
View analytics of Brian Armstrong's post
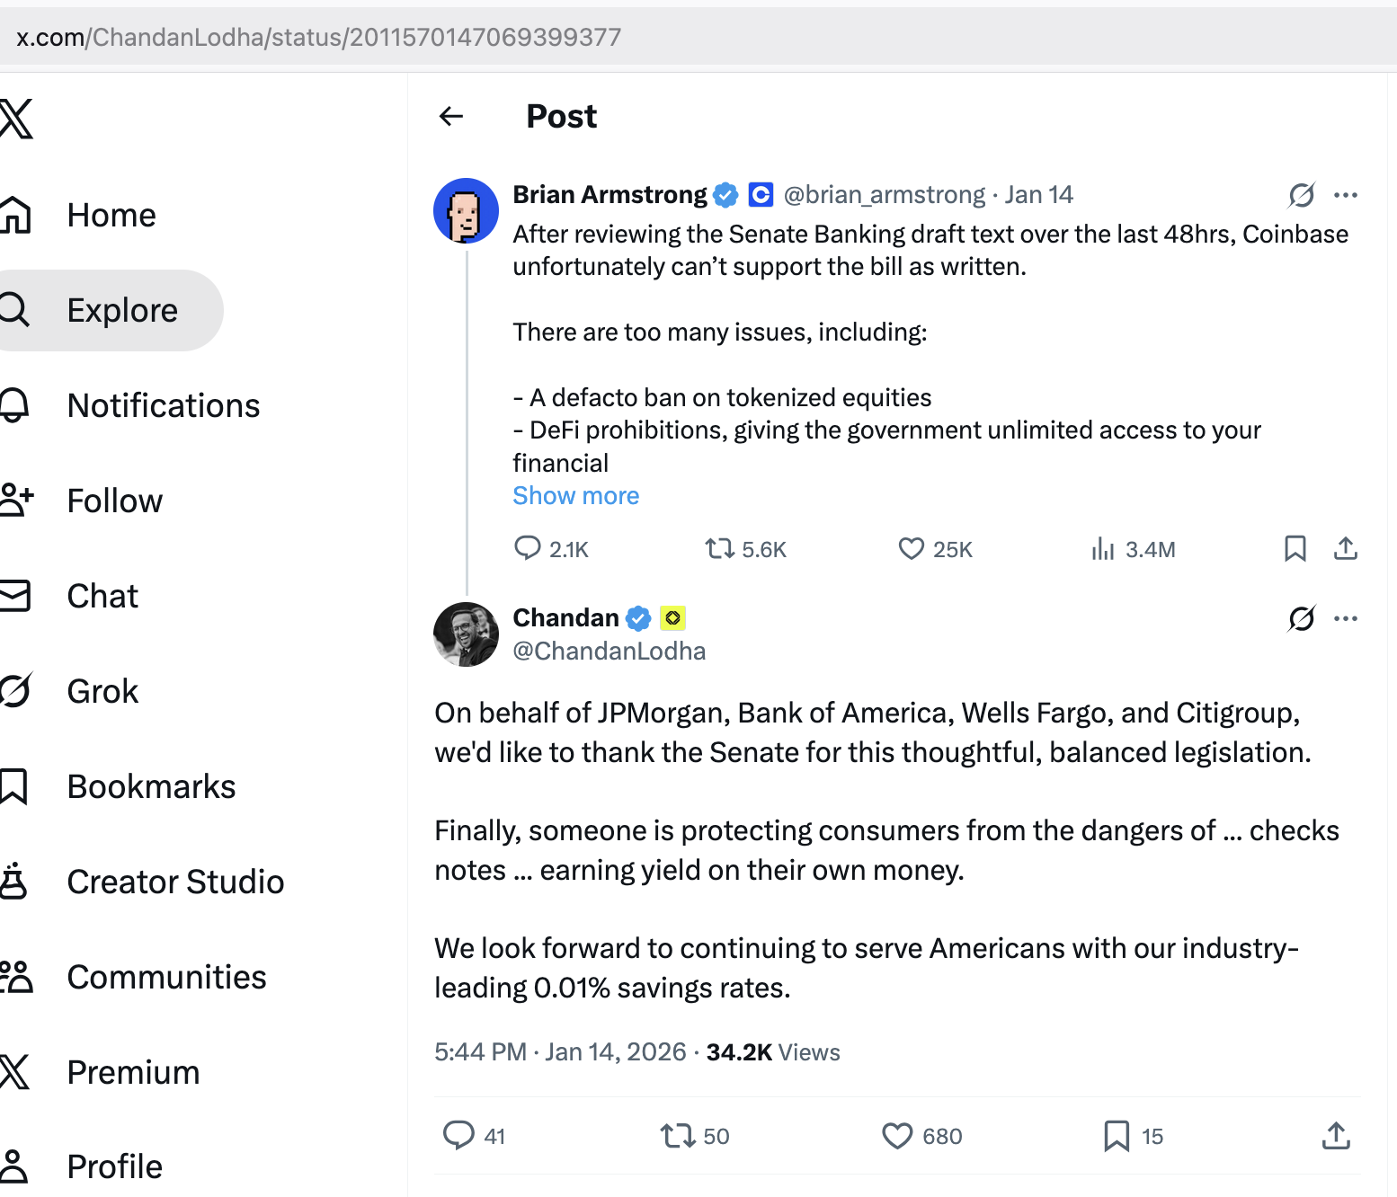(x=1103, y=549)
